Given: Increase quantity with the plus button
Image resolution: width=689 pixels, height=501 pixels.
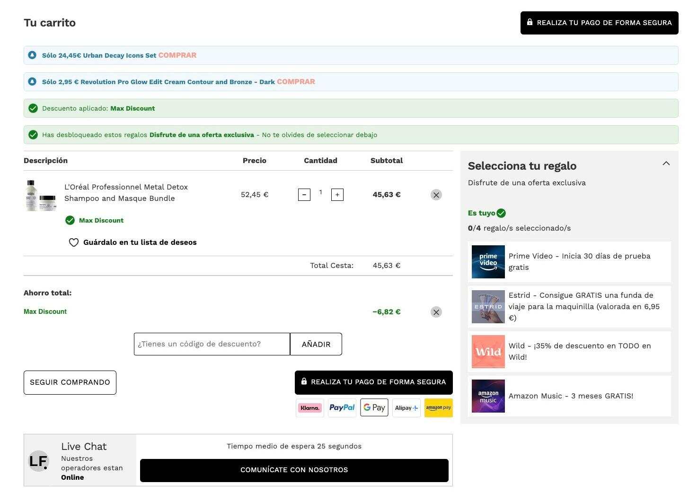Looking at the screenshot, I should (337, 195).
